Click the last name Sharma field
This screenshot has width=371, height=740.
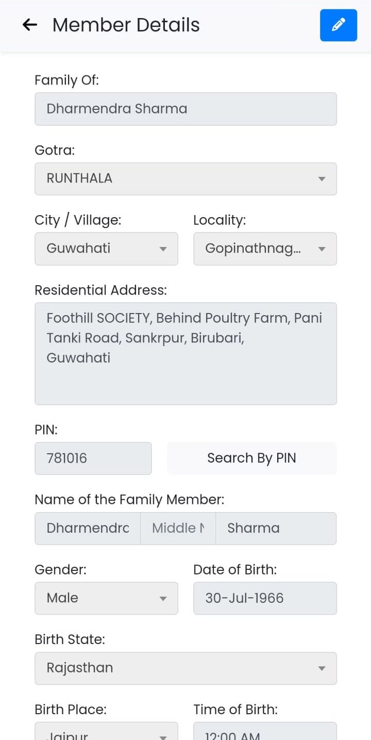276,528
